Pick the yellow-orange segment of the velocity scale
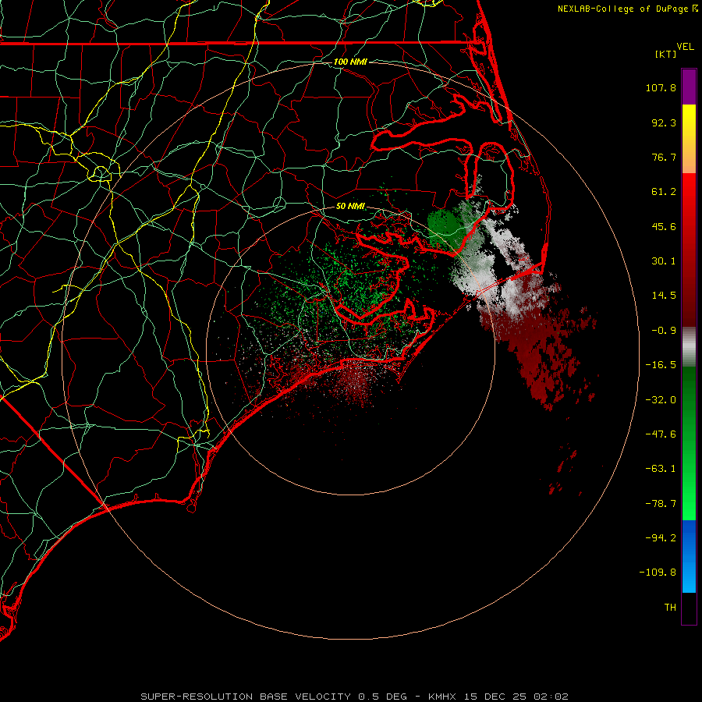The width and height of the screenshot is (702, 702). coord(689,139)
